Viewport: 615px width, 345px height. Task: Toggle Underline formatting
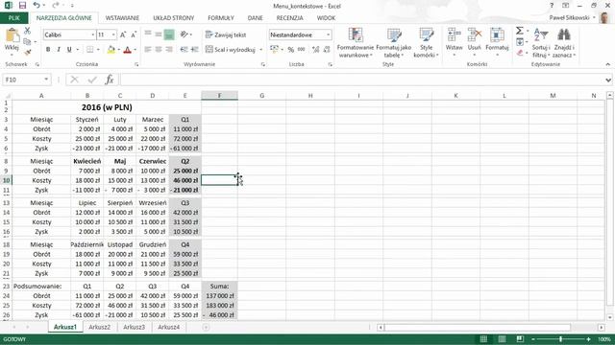[x=69, y=50]
